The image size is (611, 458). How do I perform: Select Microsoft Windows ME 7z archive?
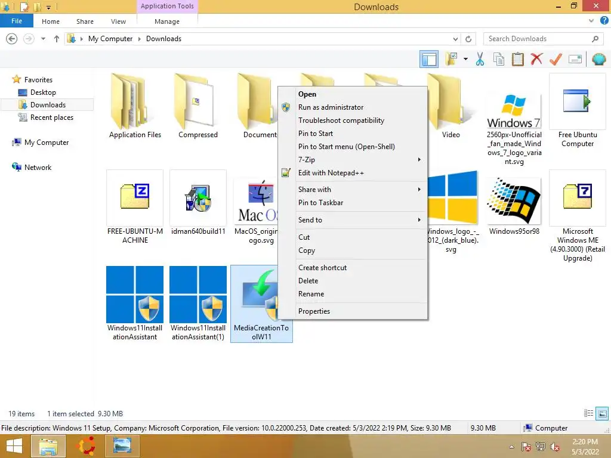pos(578,216)
